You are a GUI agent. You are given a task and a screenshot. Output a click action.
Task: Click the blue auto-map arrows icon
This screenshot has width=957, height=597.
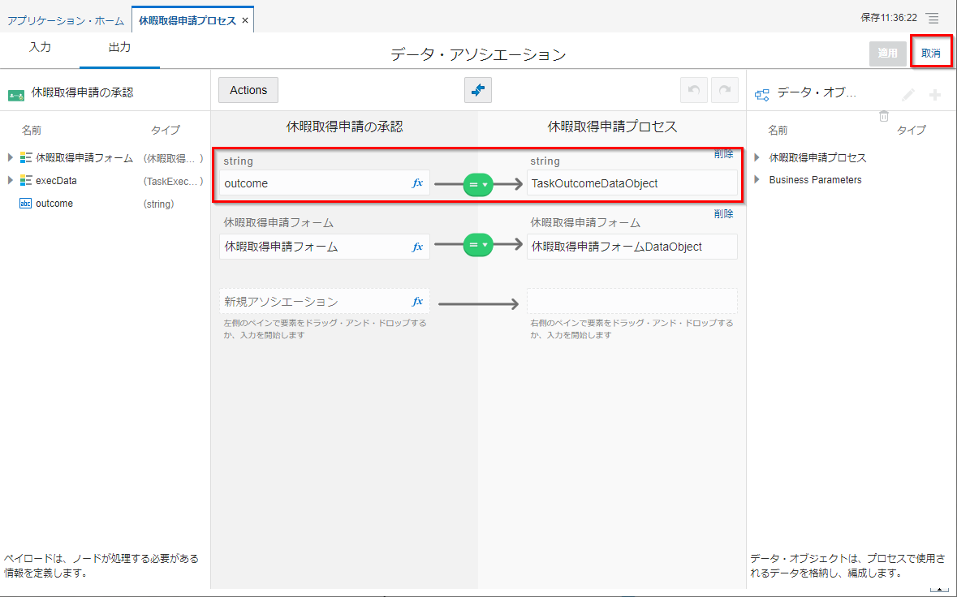click(x=478, y=90)
